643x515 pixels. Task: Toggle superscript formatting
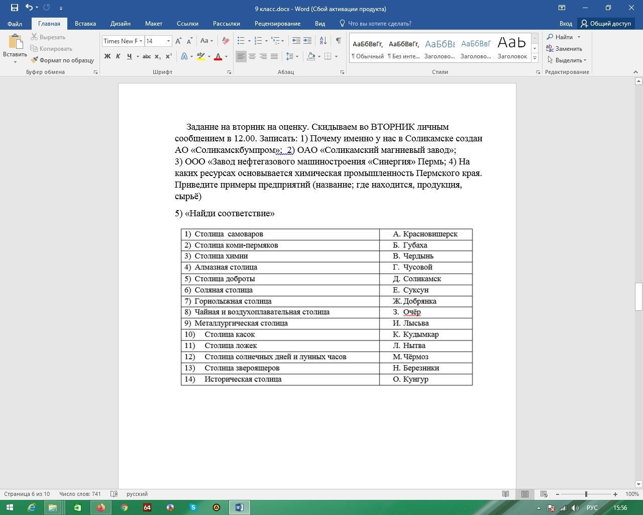click(169, 56)
